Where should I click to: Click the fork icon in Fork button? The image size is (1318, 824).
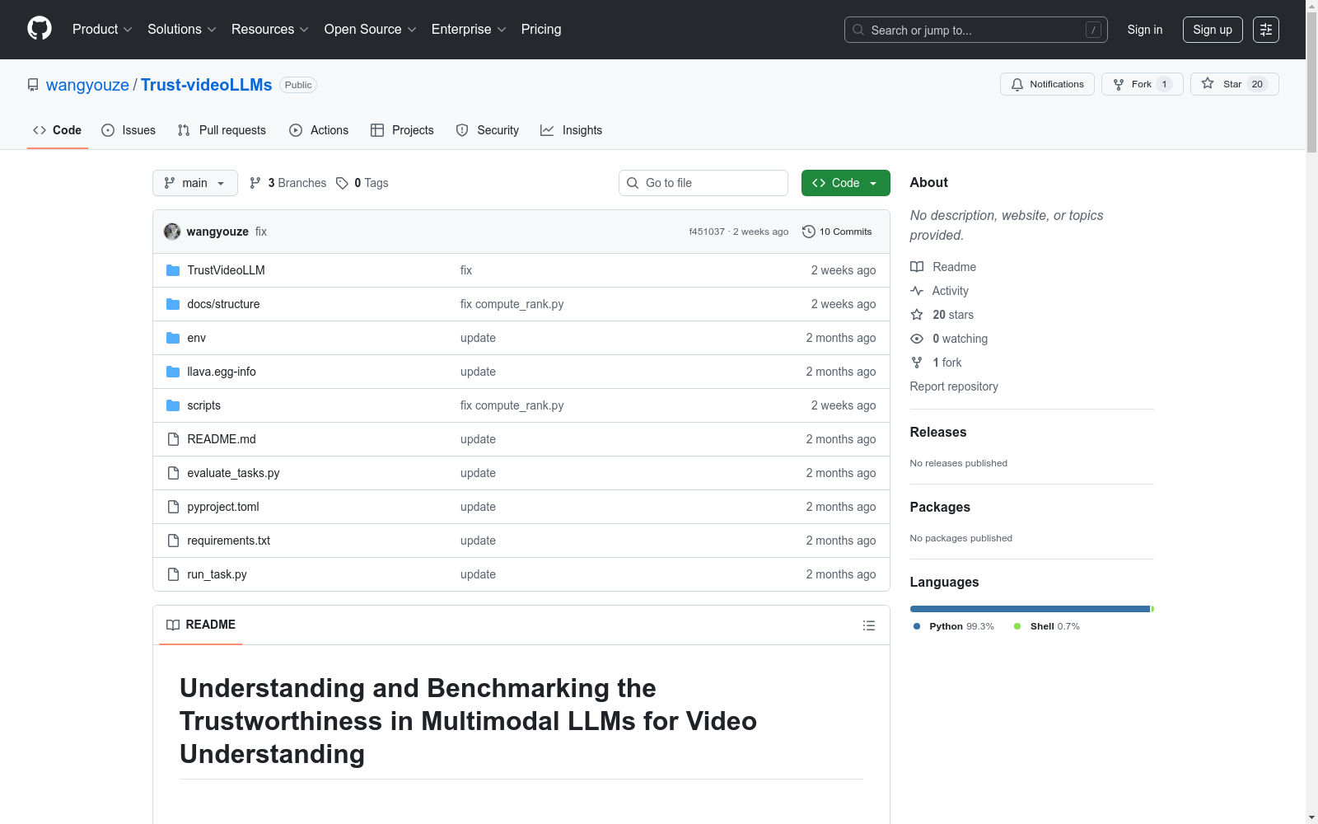[x=1119, y=84]
